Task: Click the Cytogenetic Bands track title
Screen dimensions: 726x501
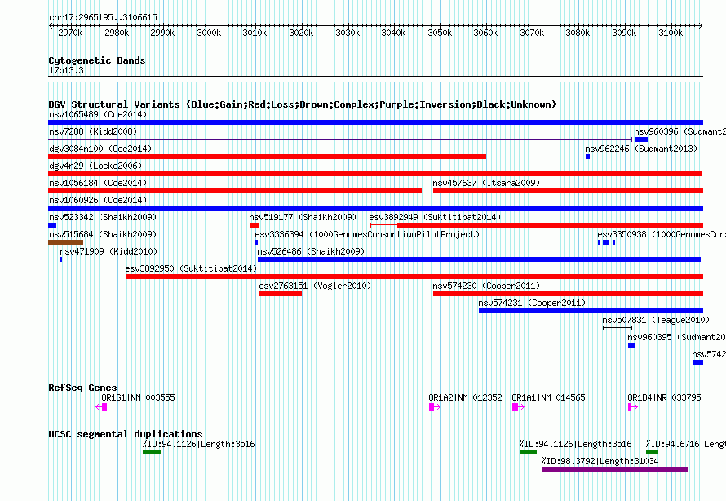Action: 97,60
